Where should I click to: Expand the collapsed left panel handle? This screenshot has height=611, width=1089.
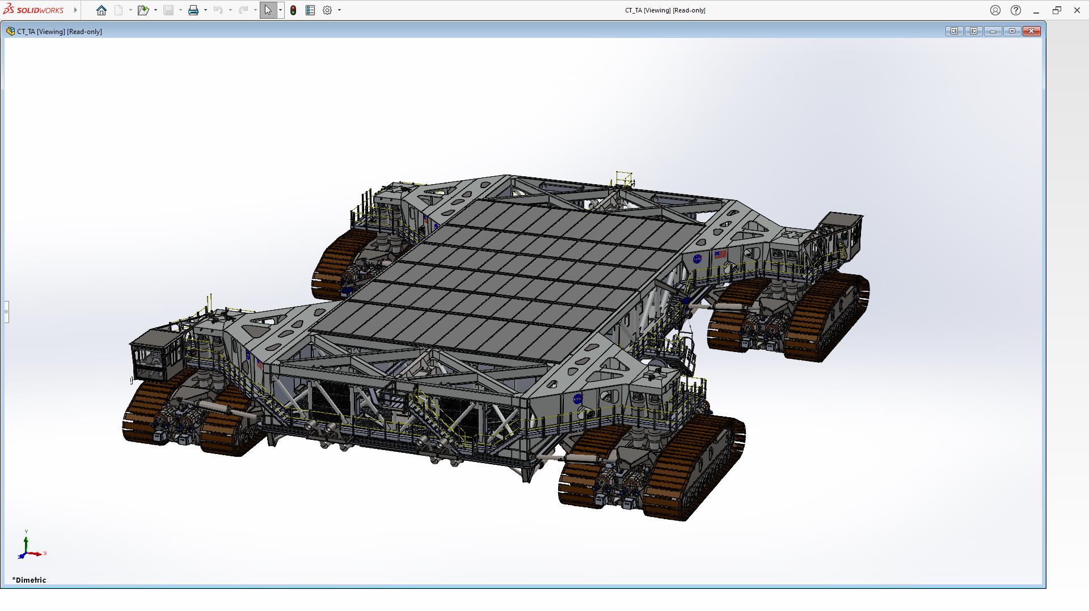tap(6, 312)
